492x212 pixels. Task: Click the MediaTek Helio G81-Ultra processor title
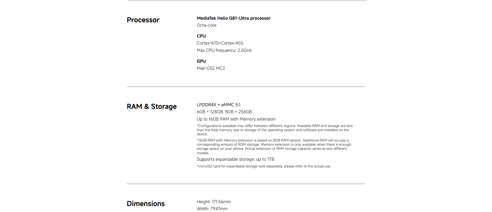pyautogui.click(x=233, y=18)
